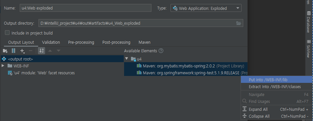Expand the WEB-INF folder arrow
The height and width of the screenshot is (121, 313).
pyautogui.click(x=3, y=65)
